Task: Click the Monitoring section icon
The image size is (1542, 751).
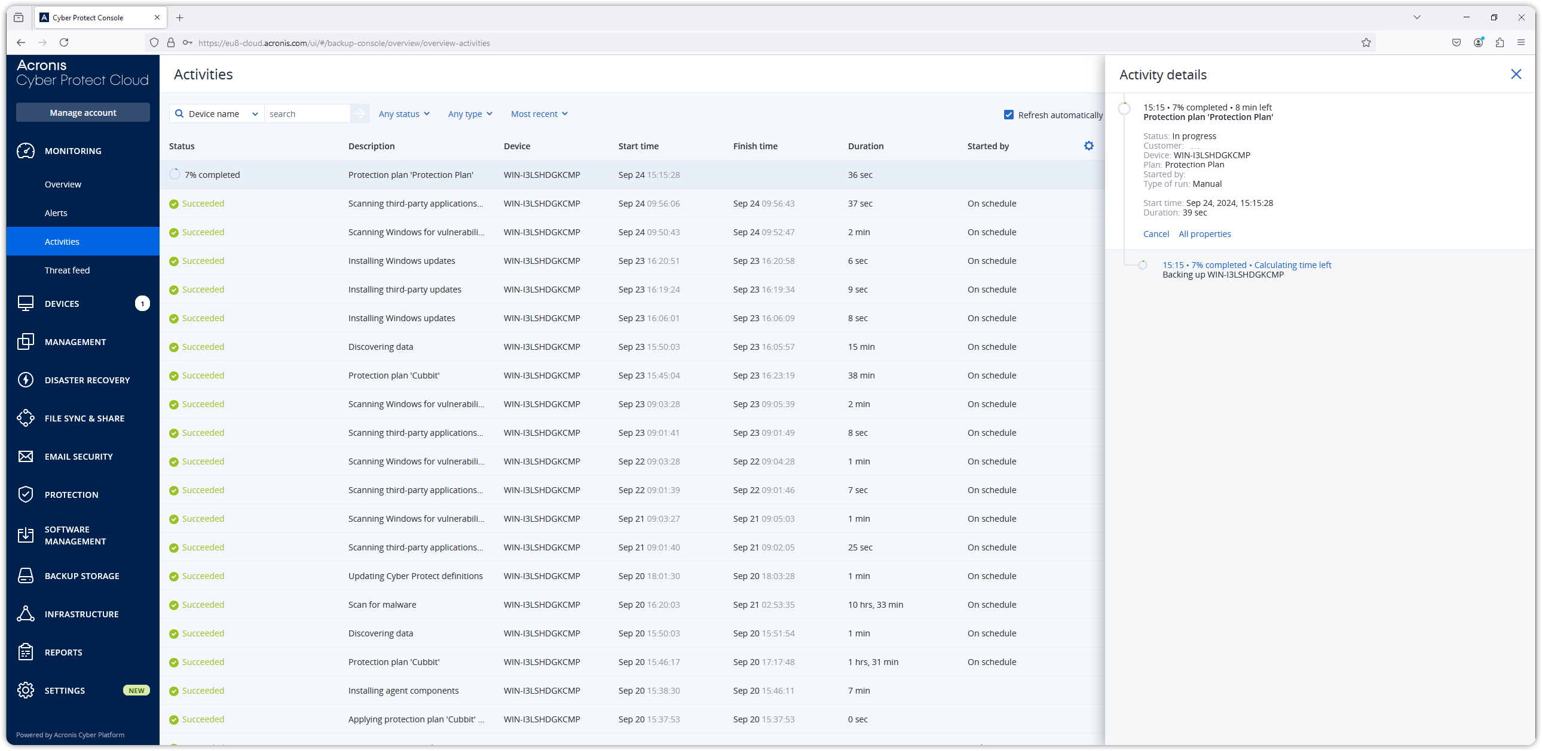Action: [26, 150]
